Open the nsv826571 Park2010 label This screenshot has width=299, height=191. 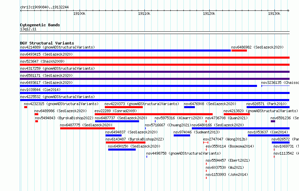click(266, 104)
